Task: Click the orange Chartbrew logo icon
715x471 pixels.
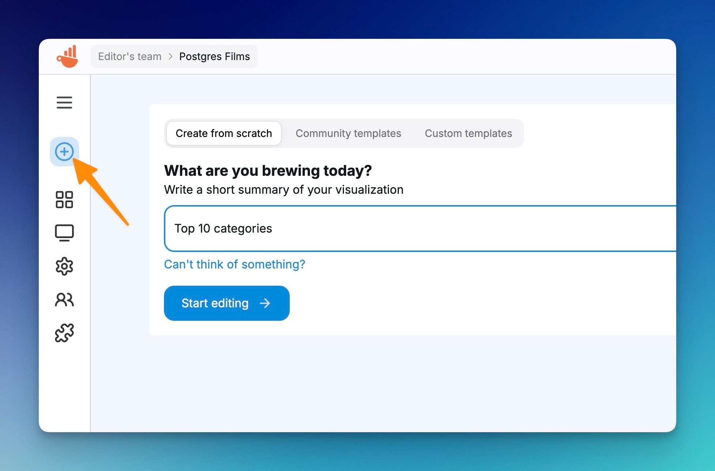Action: coord(68,57)
